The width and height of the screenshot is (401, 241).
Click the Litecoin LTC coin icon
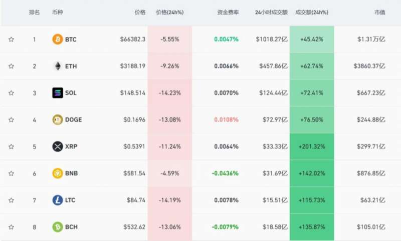click(x=58, y=200)
